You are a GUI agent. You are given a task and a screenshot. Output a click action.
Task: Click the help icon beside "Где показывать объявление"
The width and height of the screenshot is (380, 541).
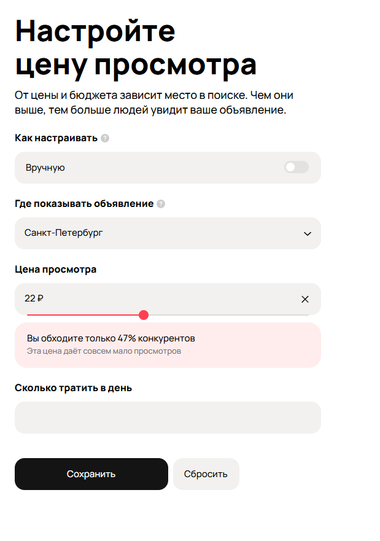161,204
